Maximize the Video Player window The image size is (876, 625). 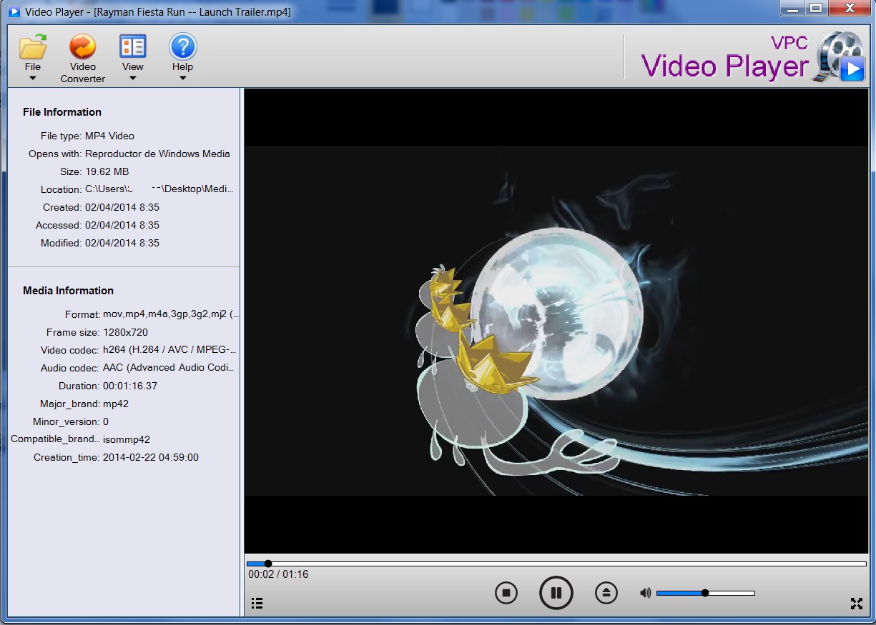815,8
